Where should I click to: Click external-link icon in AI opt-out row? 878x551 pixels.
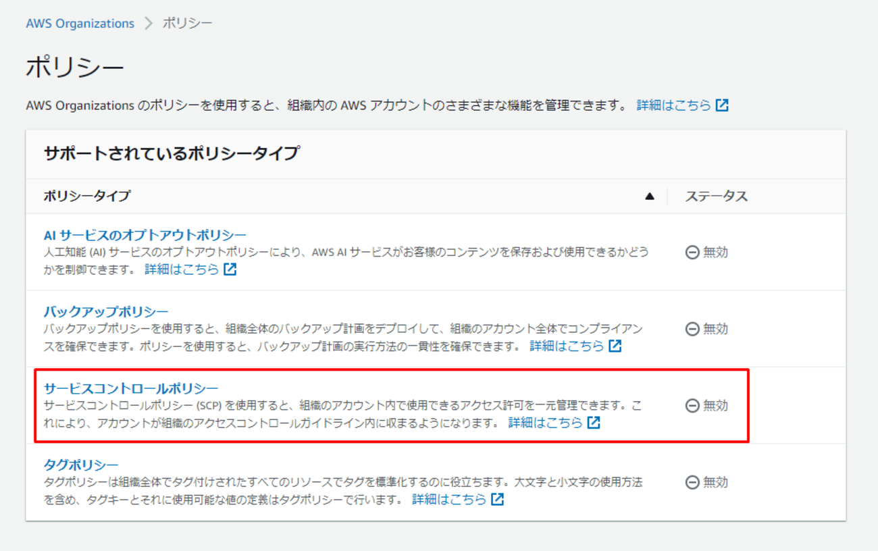point(230,269)
